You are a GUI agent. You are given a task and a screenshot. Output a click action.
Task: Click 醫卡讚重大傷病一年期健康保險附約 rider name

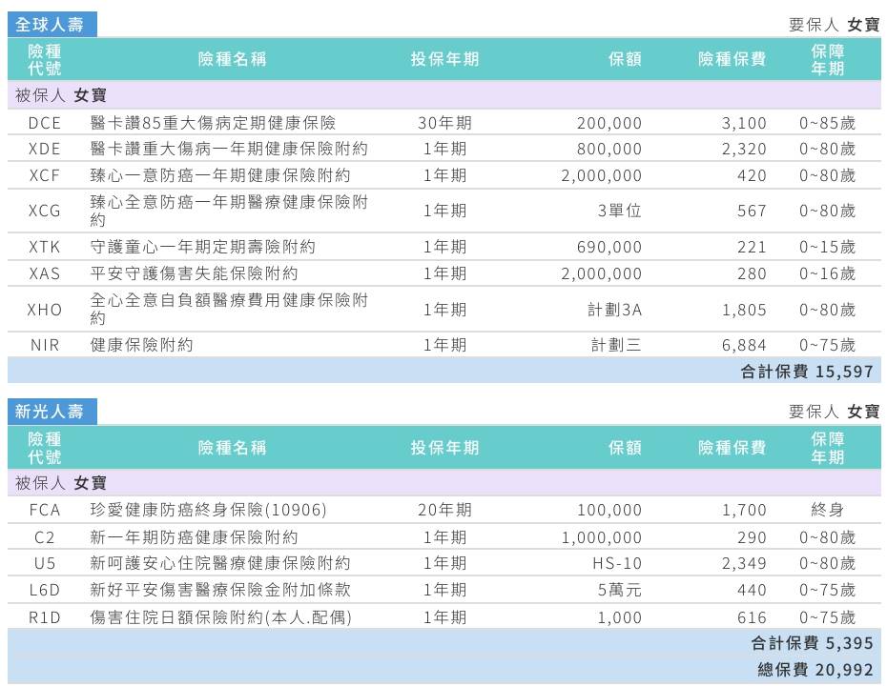click(x=229, y=149)
